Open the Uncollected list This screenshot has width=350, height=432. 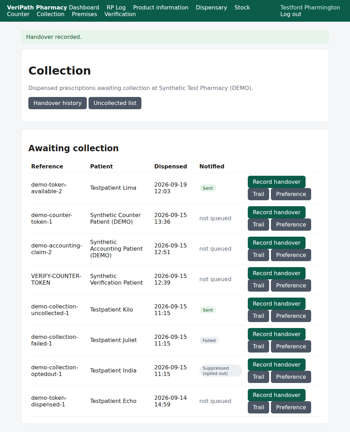tap(115, 103)
